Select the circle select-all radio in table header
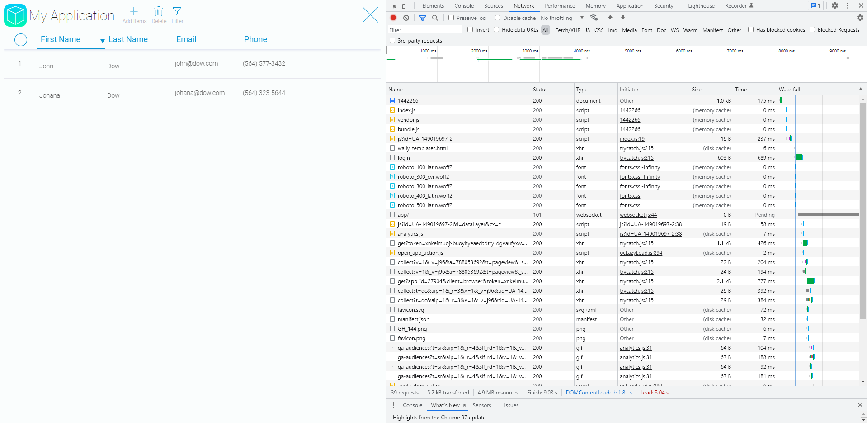The width and height of the screenshot is (867, 423). click(x=21, y=40)
